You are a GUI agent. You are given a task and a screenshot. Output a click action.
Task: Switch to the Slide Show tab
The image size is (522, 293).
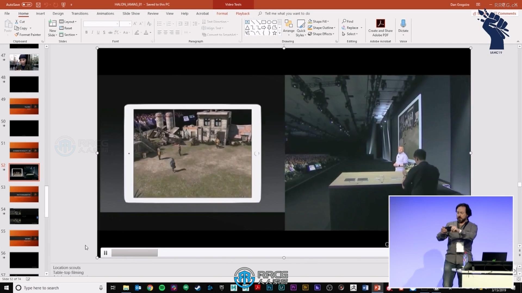(x=131, y=13)
